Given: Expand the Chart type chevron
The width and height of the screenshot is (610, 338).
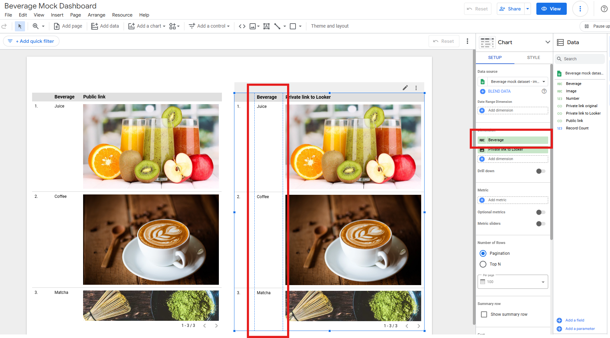Looking at the screenshot, I should (548, 42).
